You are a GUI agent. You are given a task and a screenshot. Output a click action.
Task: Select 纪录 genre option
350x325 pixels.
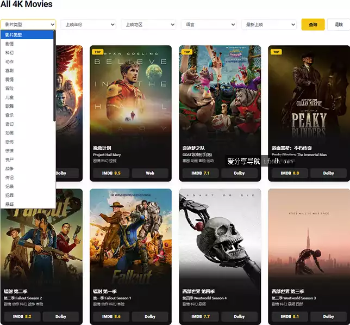click(27, 186)
